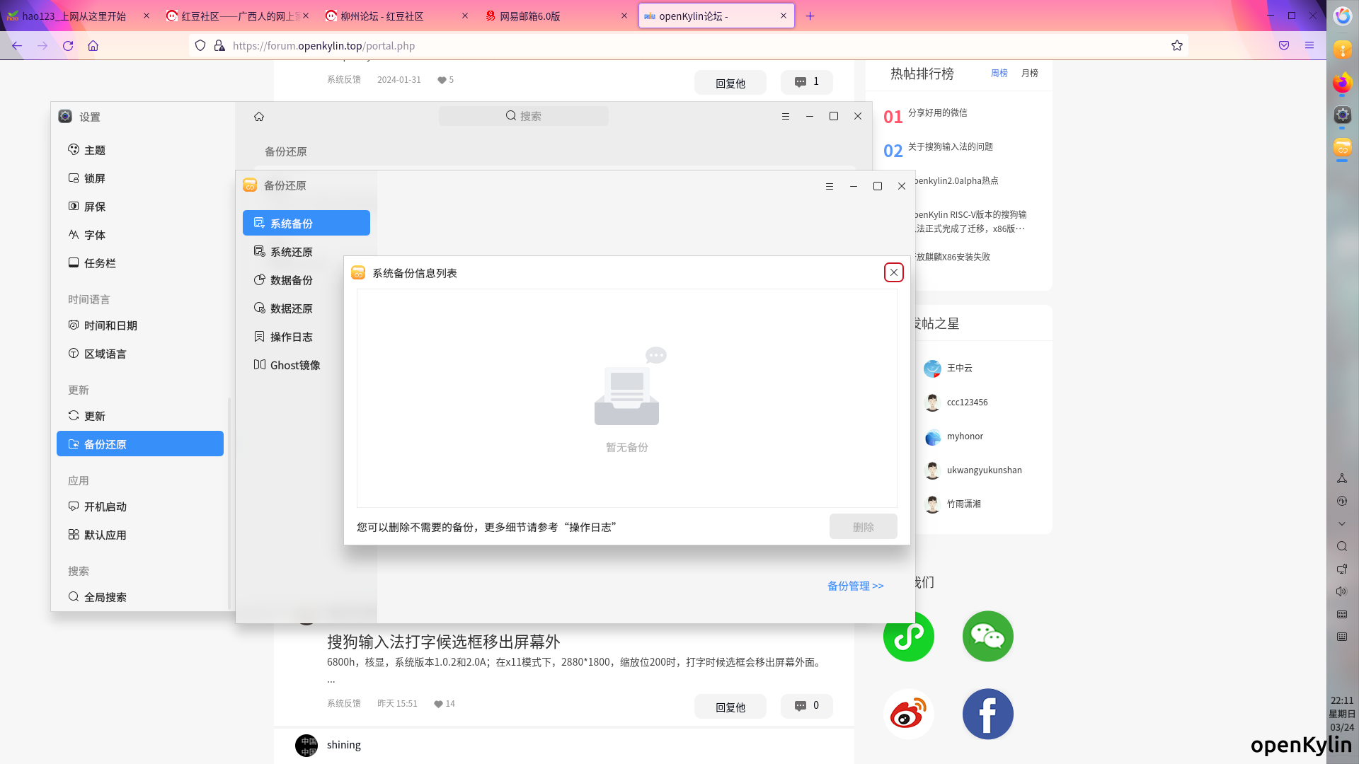Switch to 网易邮箱6.0版 browser tab

pyautogui.click(x=529, y=16)
